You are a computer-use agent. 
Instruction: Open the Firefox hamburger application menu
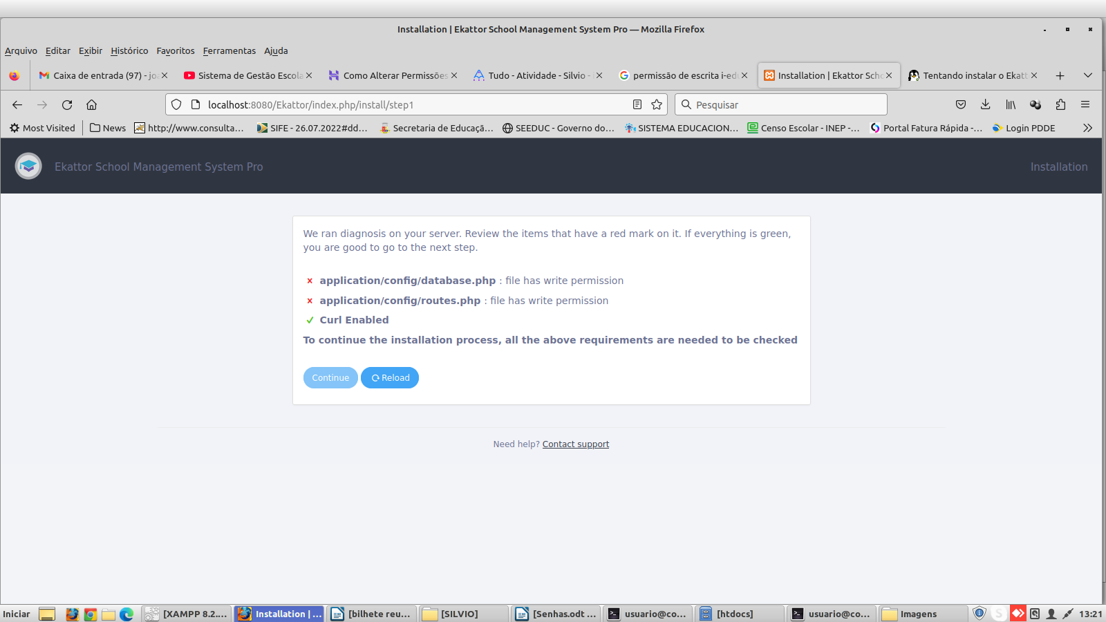click(1085, 104)
